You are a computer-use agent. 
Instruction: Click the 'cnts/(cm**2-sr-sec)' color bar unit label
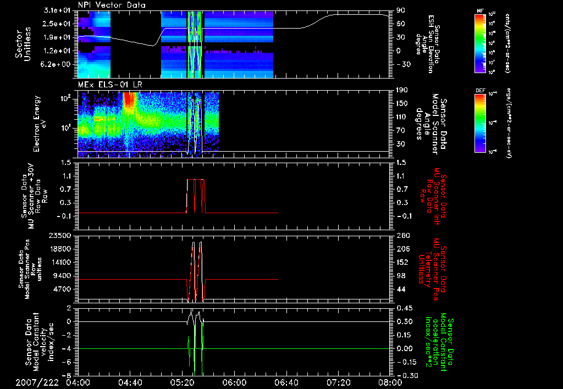[507, 43]
